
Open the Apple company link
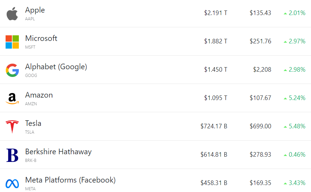point(35,10)
